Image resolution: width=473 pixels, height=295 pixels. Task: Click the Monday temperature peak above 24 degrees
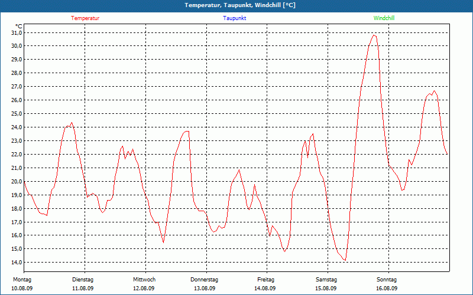point(72,123)
